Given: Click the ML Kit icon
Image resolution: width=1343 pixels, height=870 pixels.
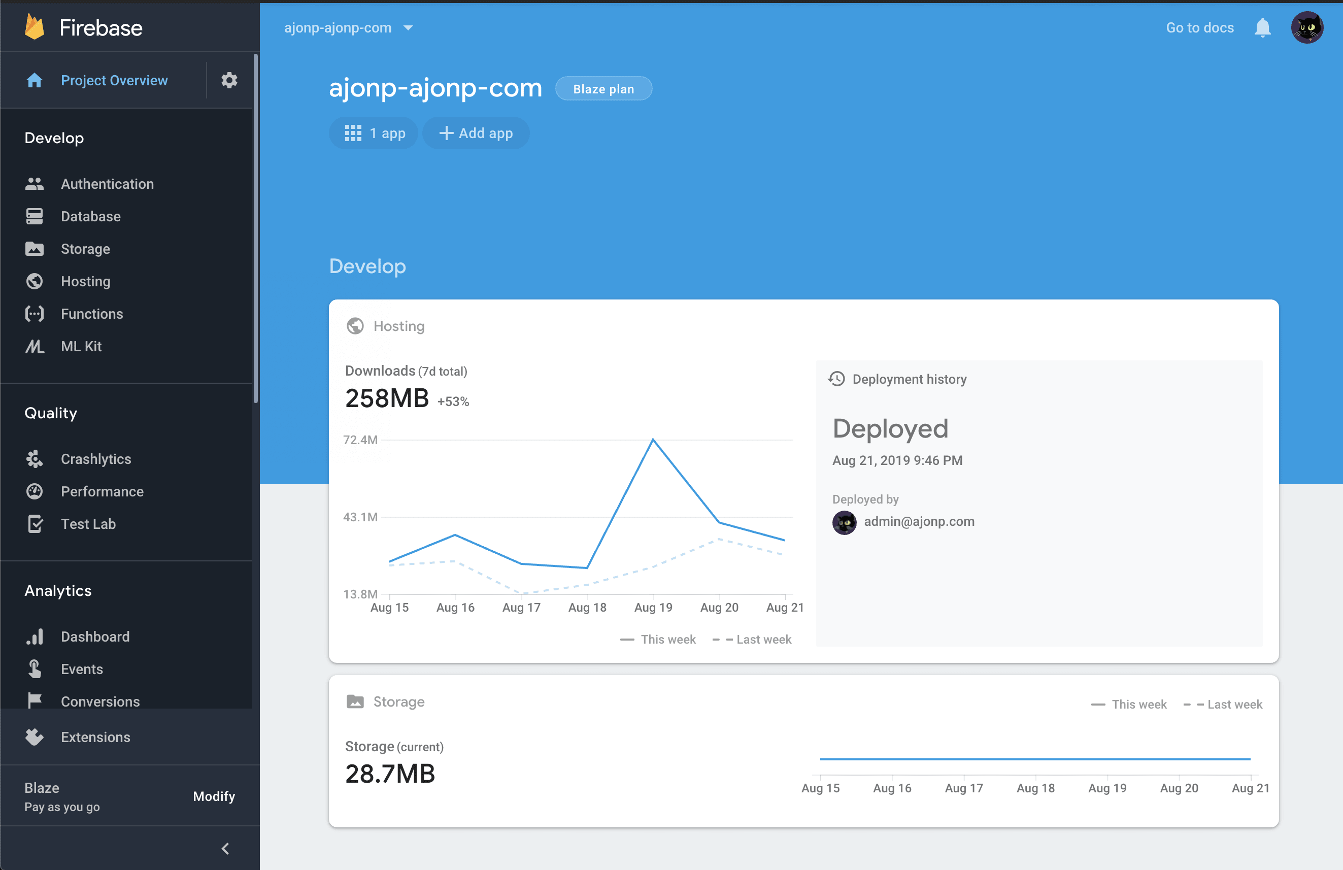Looking at the screenshot, I should (35, 346).
